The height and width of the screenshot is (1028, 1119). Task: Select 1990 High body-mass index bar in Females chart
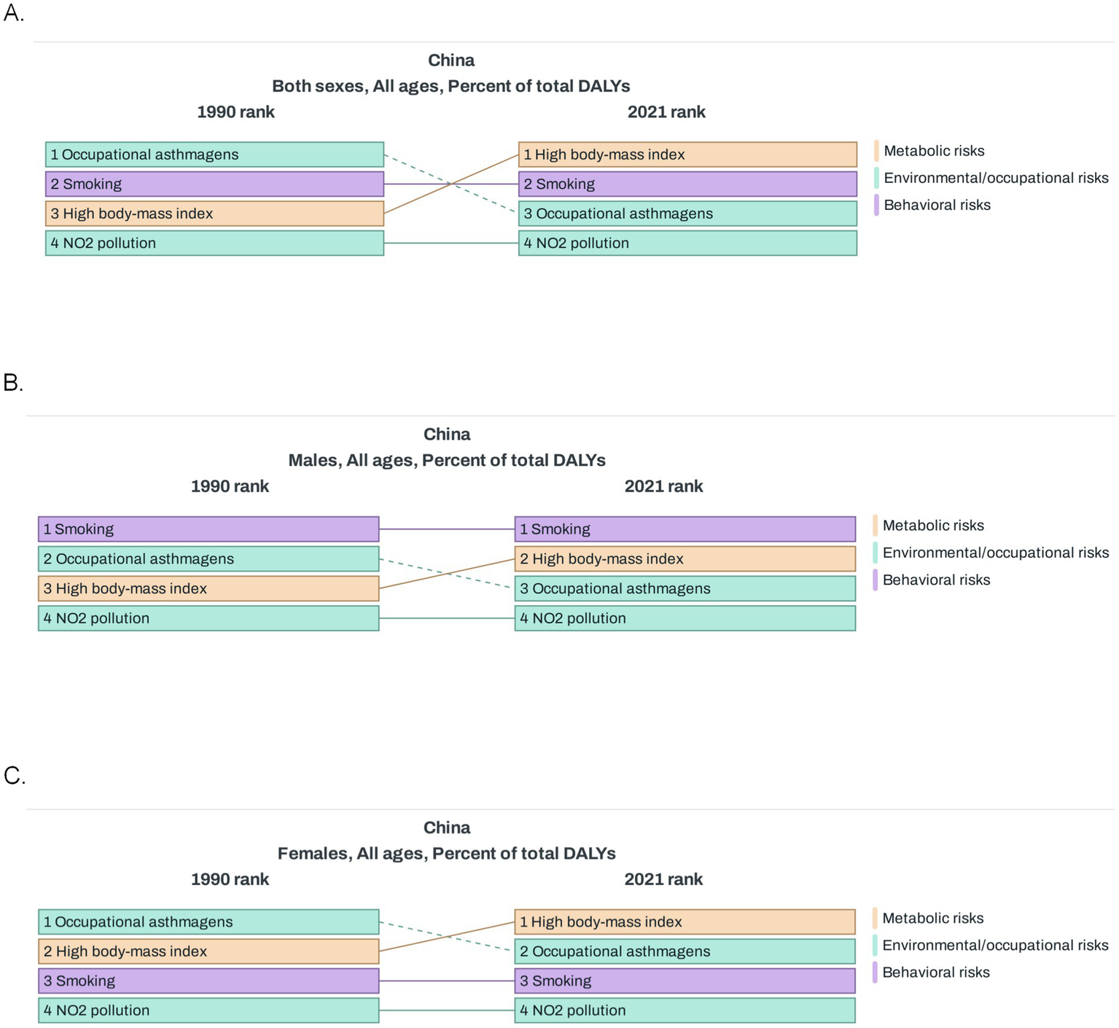(208, 951)
